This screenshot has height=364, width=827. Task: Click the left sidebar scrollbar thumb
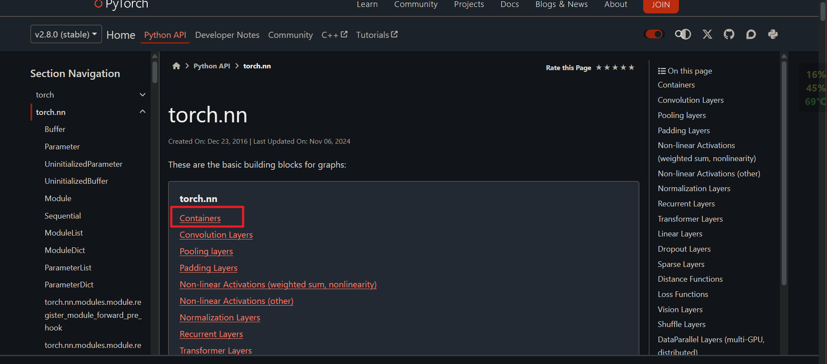(x=155, y=72)
